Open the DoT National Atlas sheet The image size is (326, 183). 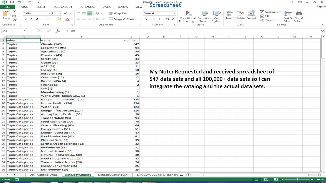tap(43, 175)
